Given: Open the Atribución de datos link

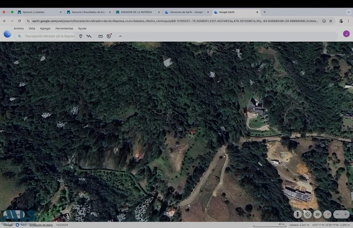Looking at the screenshot, I should coord(41,225).
